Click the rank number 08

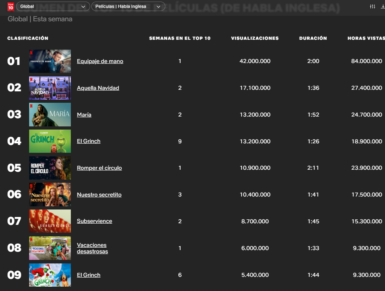14,248
